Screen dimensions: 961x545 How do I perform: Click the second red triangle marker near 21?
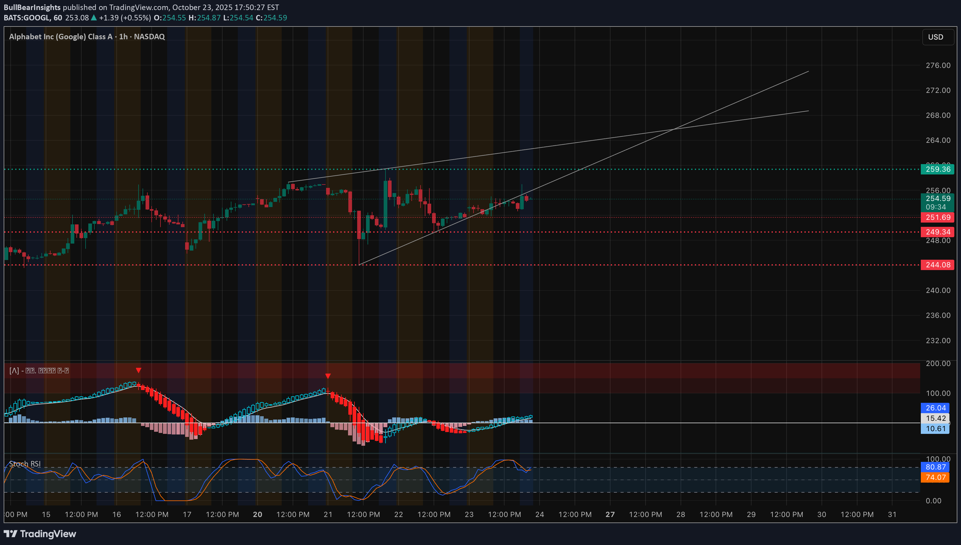(x=328, y=376)
